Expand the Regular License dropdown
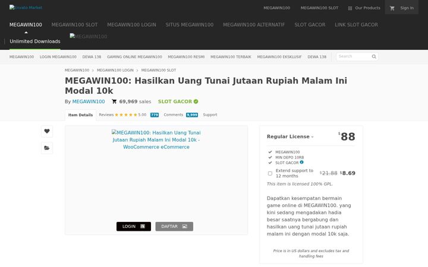The height and width of the screenshot is (267, 428). pos(290,136)
